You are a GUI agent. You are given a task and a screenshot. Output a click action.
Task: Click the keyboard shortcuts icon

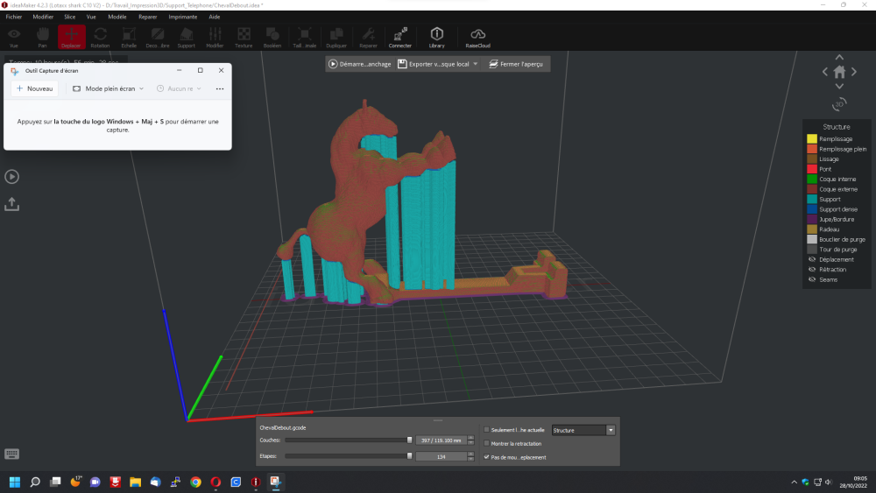click(x=12, y=454)
